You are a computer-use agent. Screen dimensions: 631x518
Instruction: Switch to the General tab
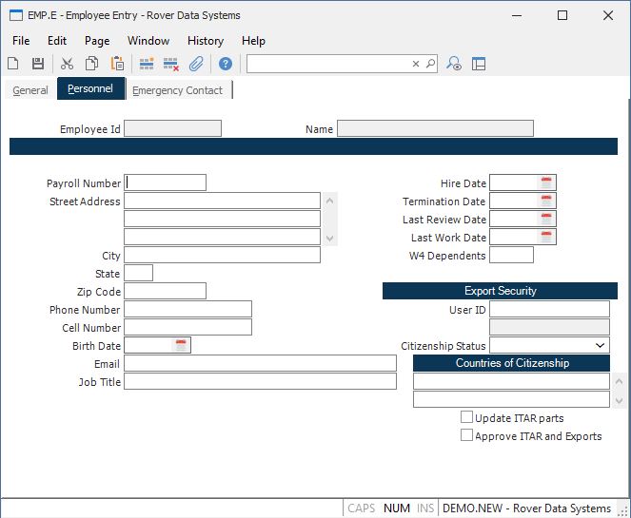tap(30, 90)
